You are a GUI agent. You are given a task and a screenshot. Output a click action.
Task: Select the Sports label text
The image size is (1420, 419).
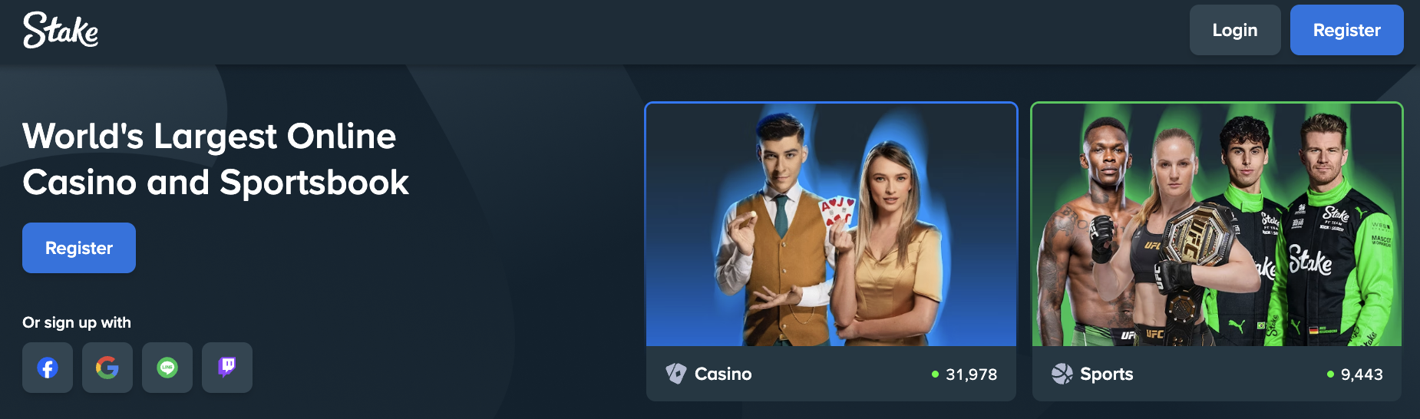click(1107, 374)
